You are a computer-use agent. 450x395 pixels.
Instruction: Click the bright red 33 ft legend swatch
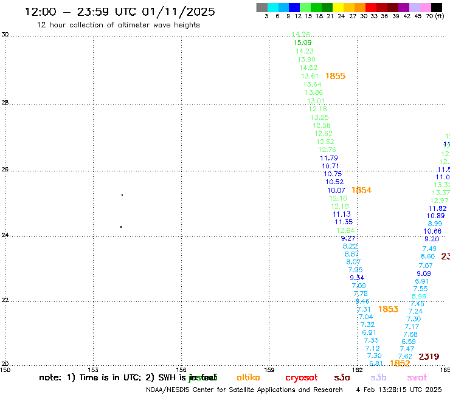tap(371, 7)
